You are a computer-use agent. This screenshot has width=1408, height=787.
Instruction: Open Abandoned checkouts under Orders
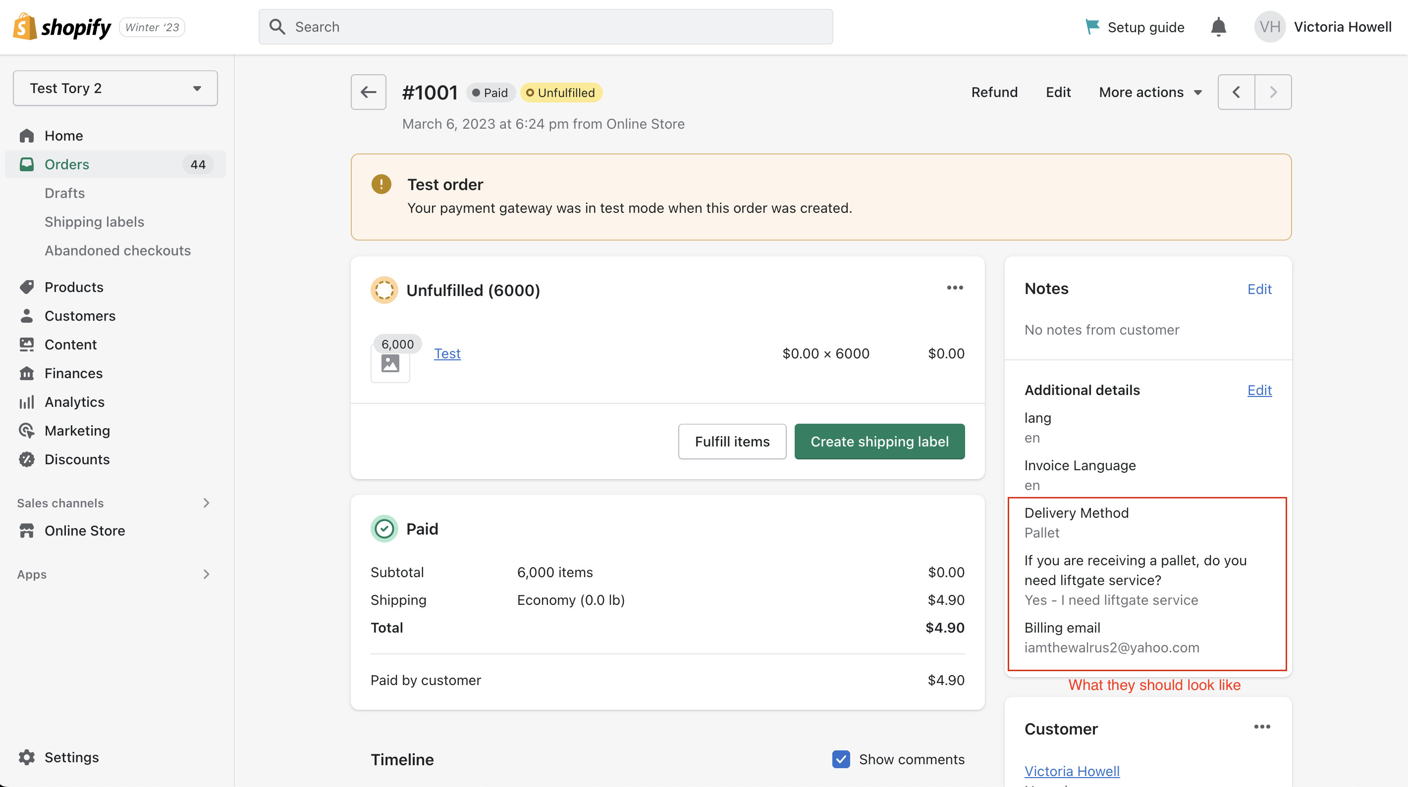117,250
